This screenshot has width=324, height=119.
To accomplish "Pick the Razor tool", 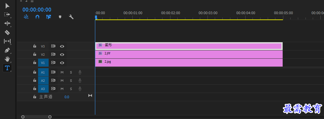I will 7,33.
